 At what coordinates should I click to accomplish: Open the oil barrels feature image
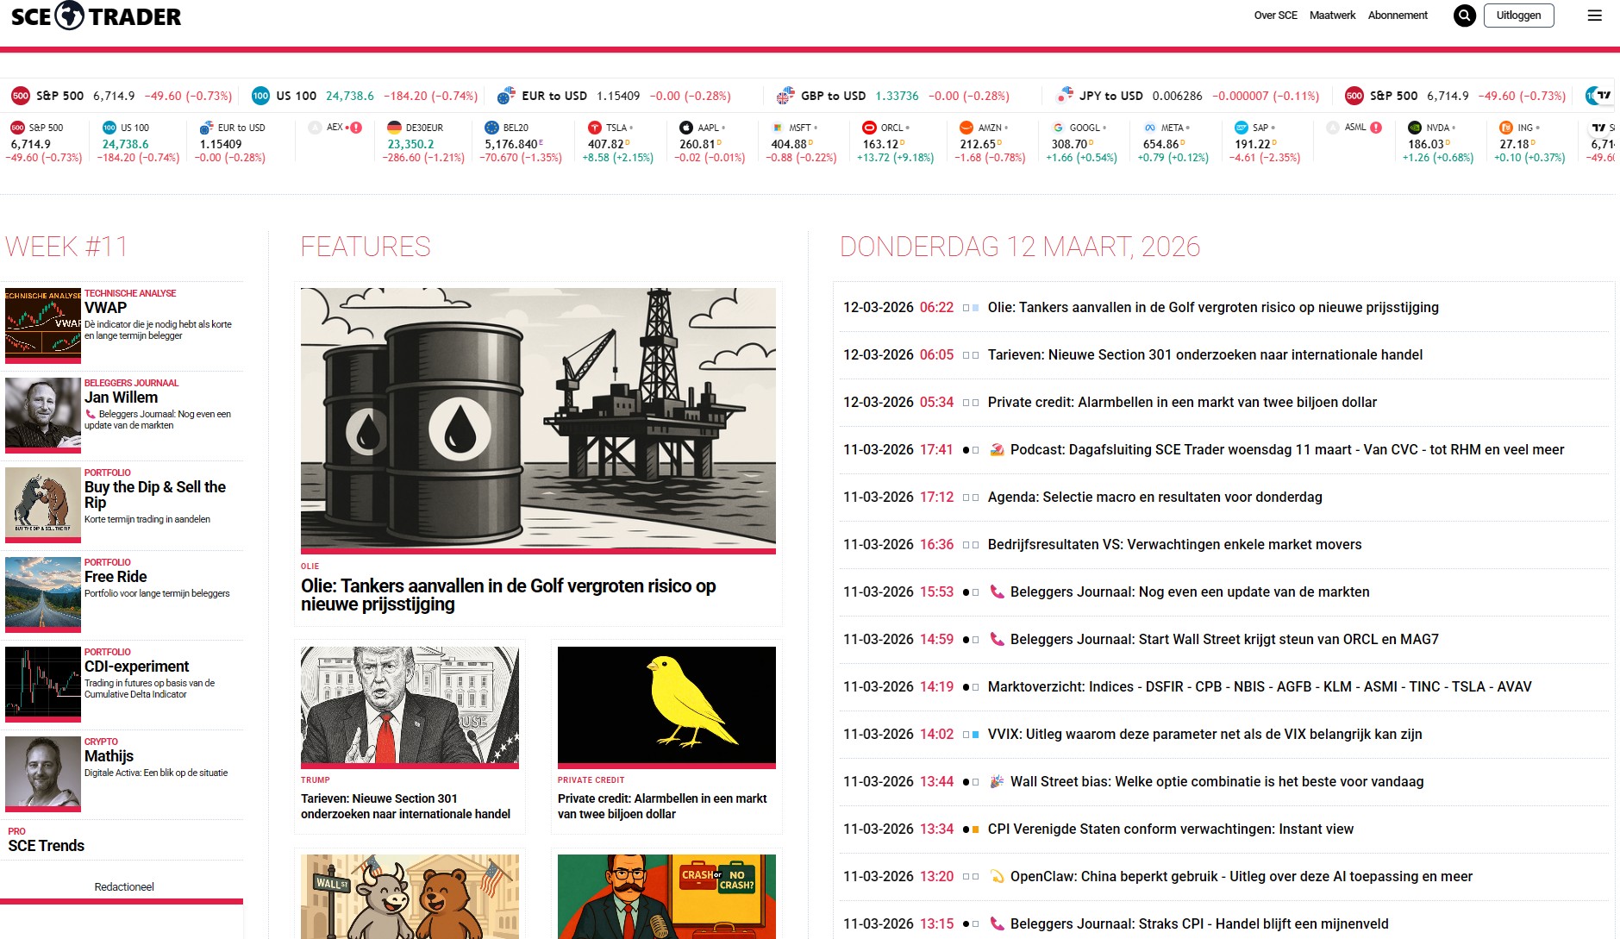pos(538,420)
